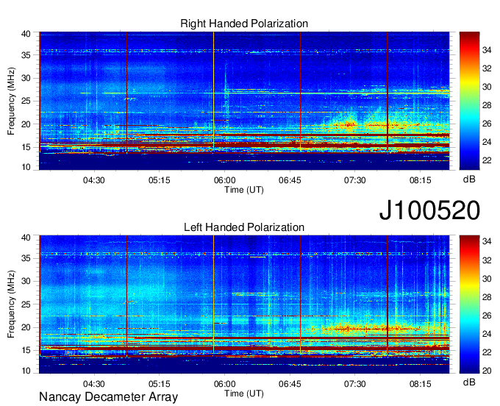Click the 05:15 tick label on lower plot

click(x=159, y=384)
